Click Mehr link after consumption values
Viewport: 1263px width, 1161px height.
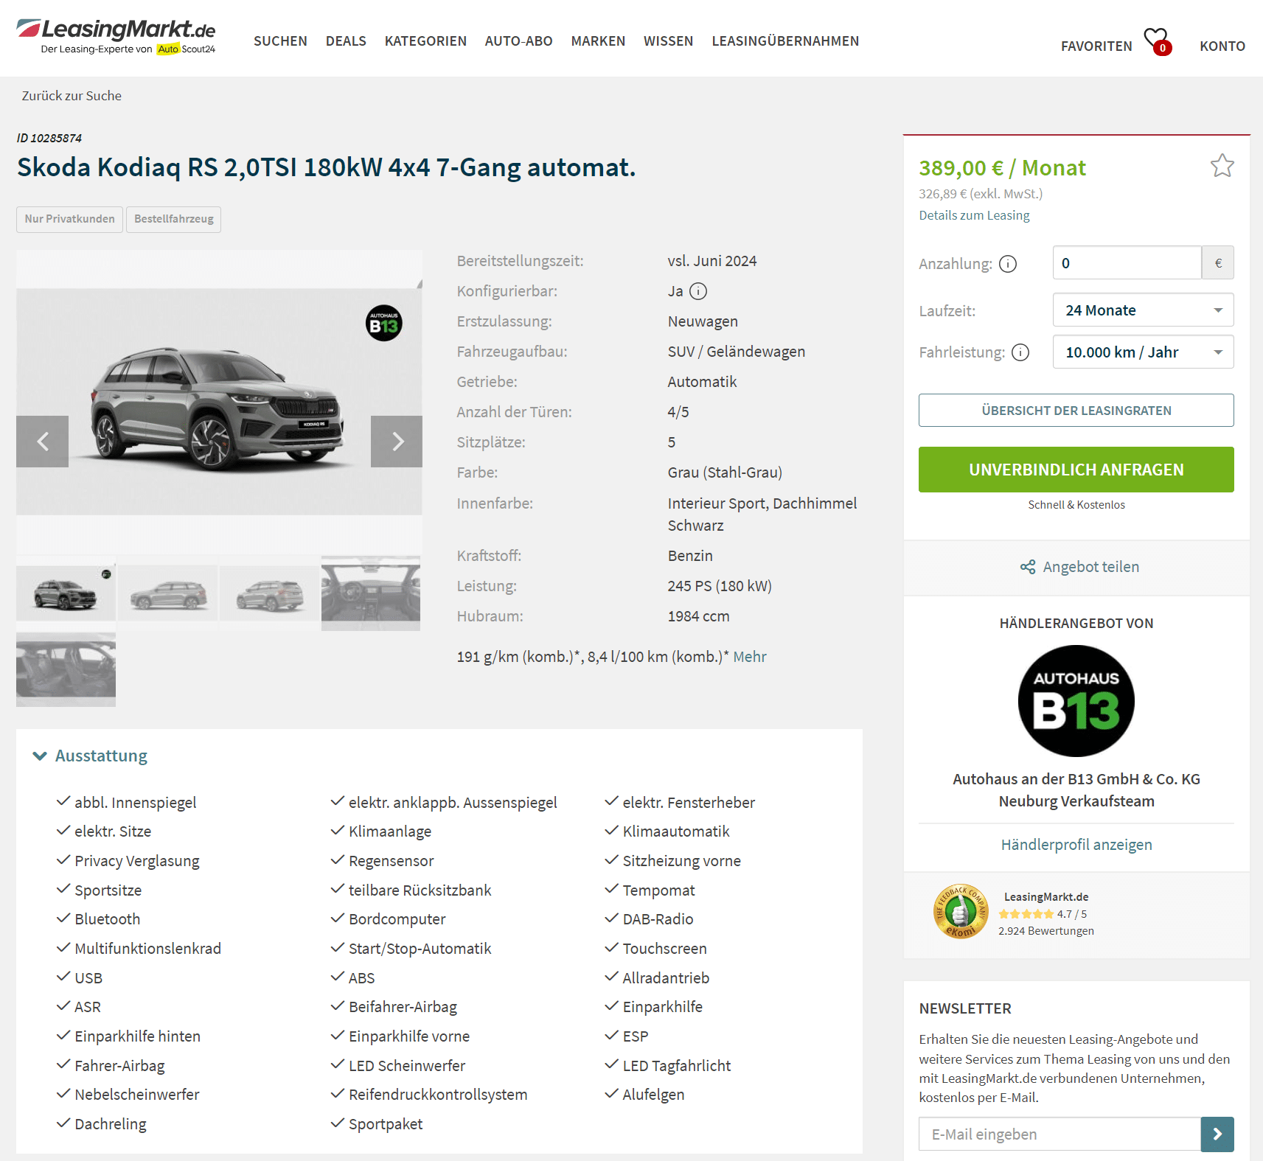point(750,657)
